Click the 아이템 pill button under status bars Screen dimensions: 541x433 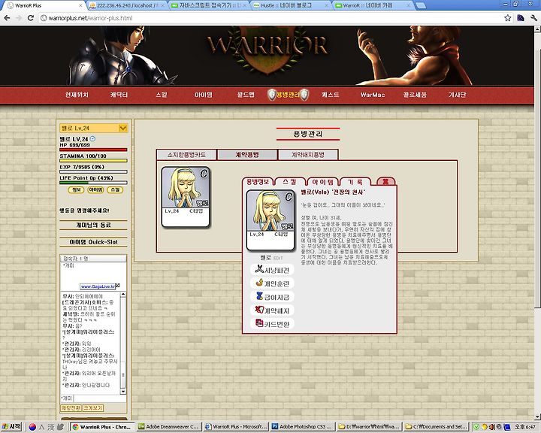coord(95,190)
